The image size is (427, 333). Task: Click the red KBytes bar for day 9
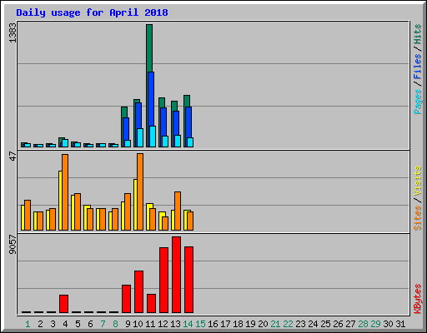(x=126, y=299)
